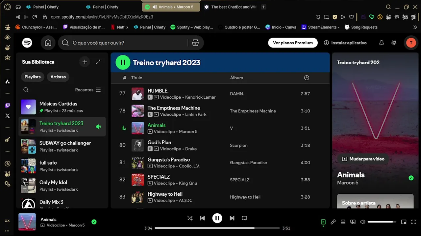
Task: Open the miniplayer icon
Action: (404, 222)
